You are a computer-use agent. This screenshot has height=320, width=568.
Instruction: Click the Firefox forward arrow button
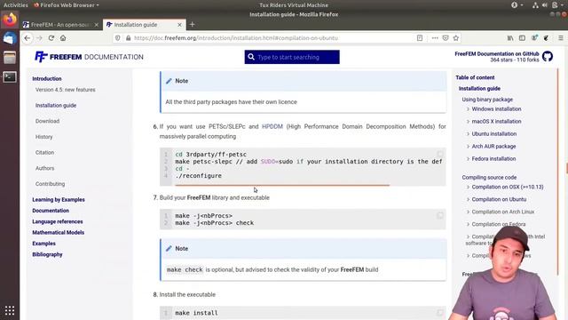[39, 38]
